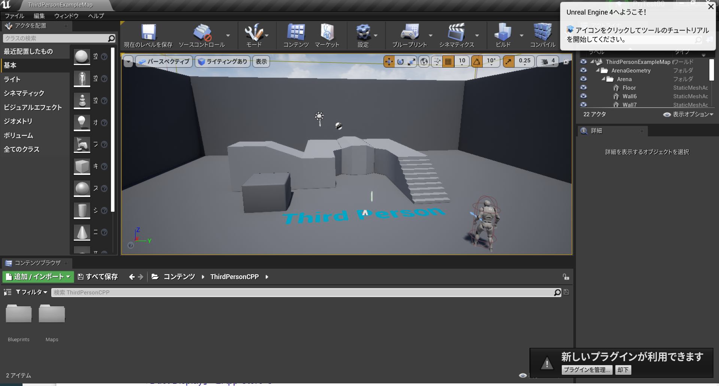Click the Add/Import green button

tap(38, 277)
